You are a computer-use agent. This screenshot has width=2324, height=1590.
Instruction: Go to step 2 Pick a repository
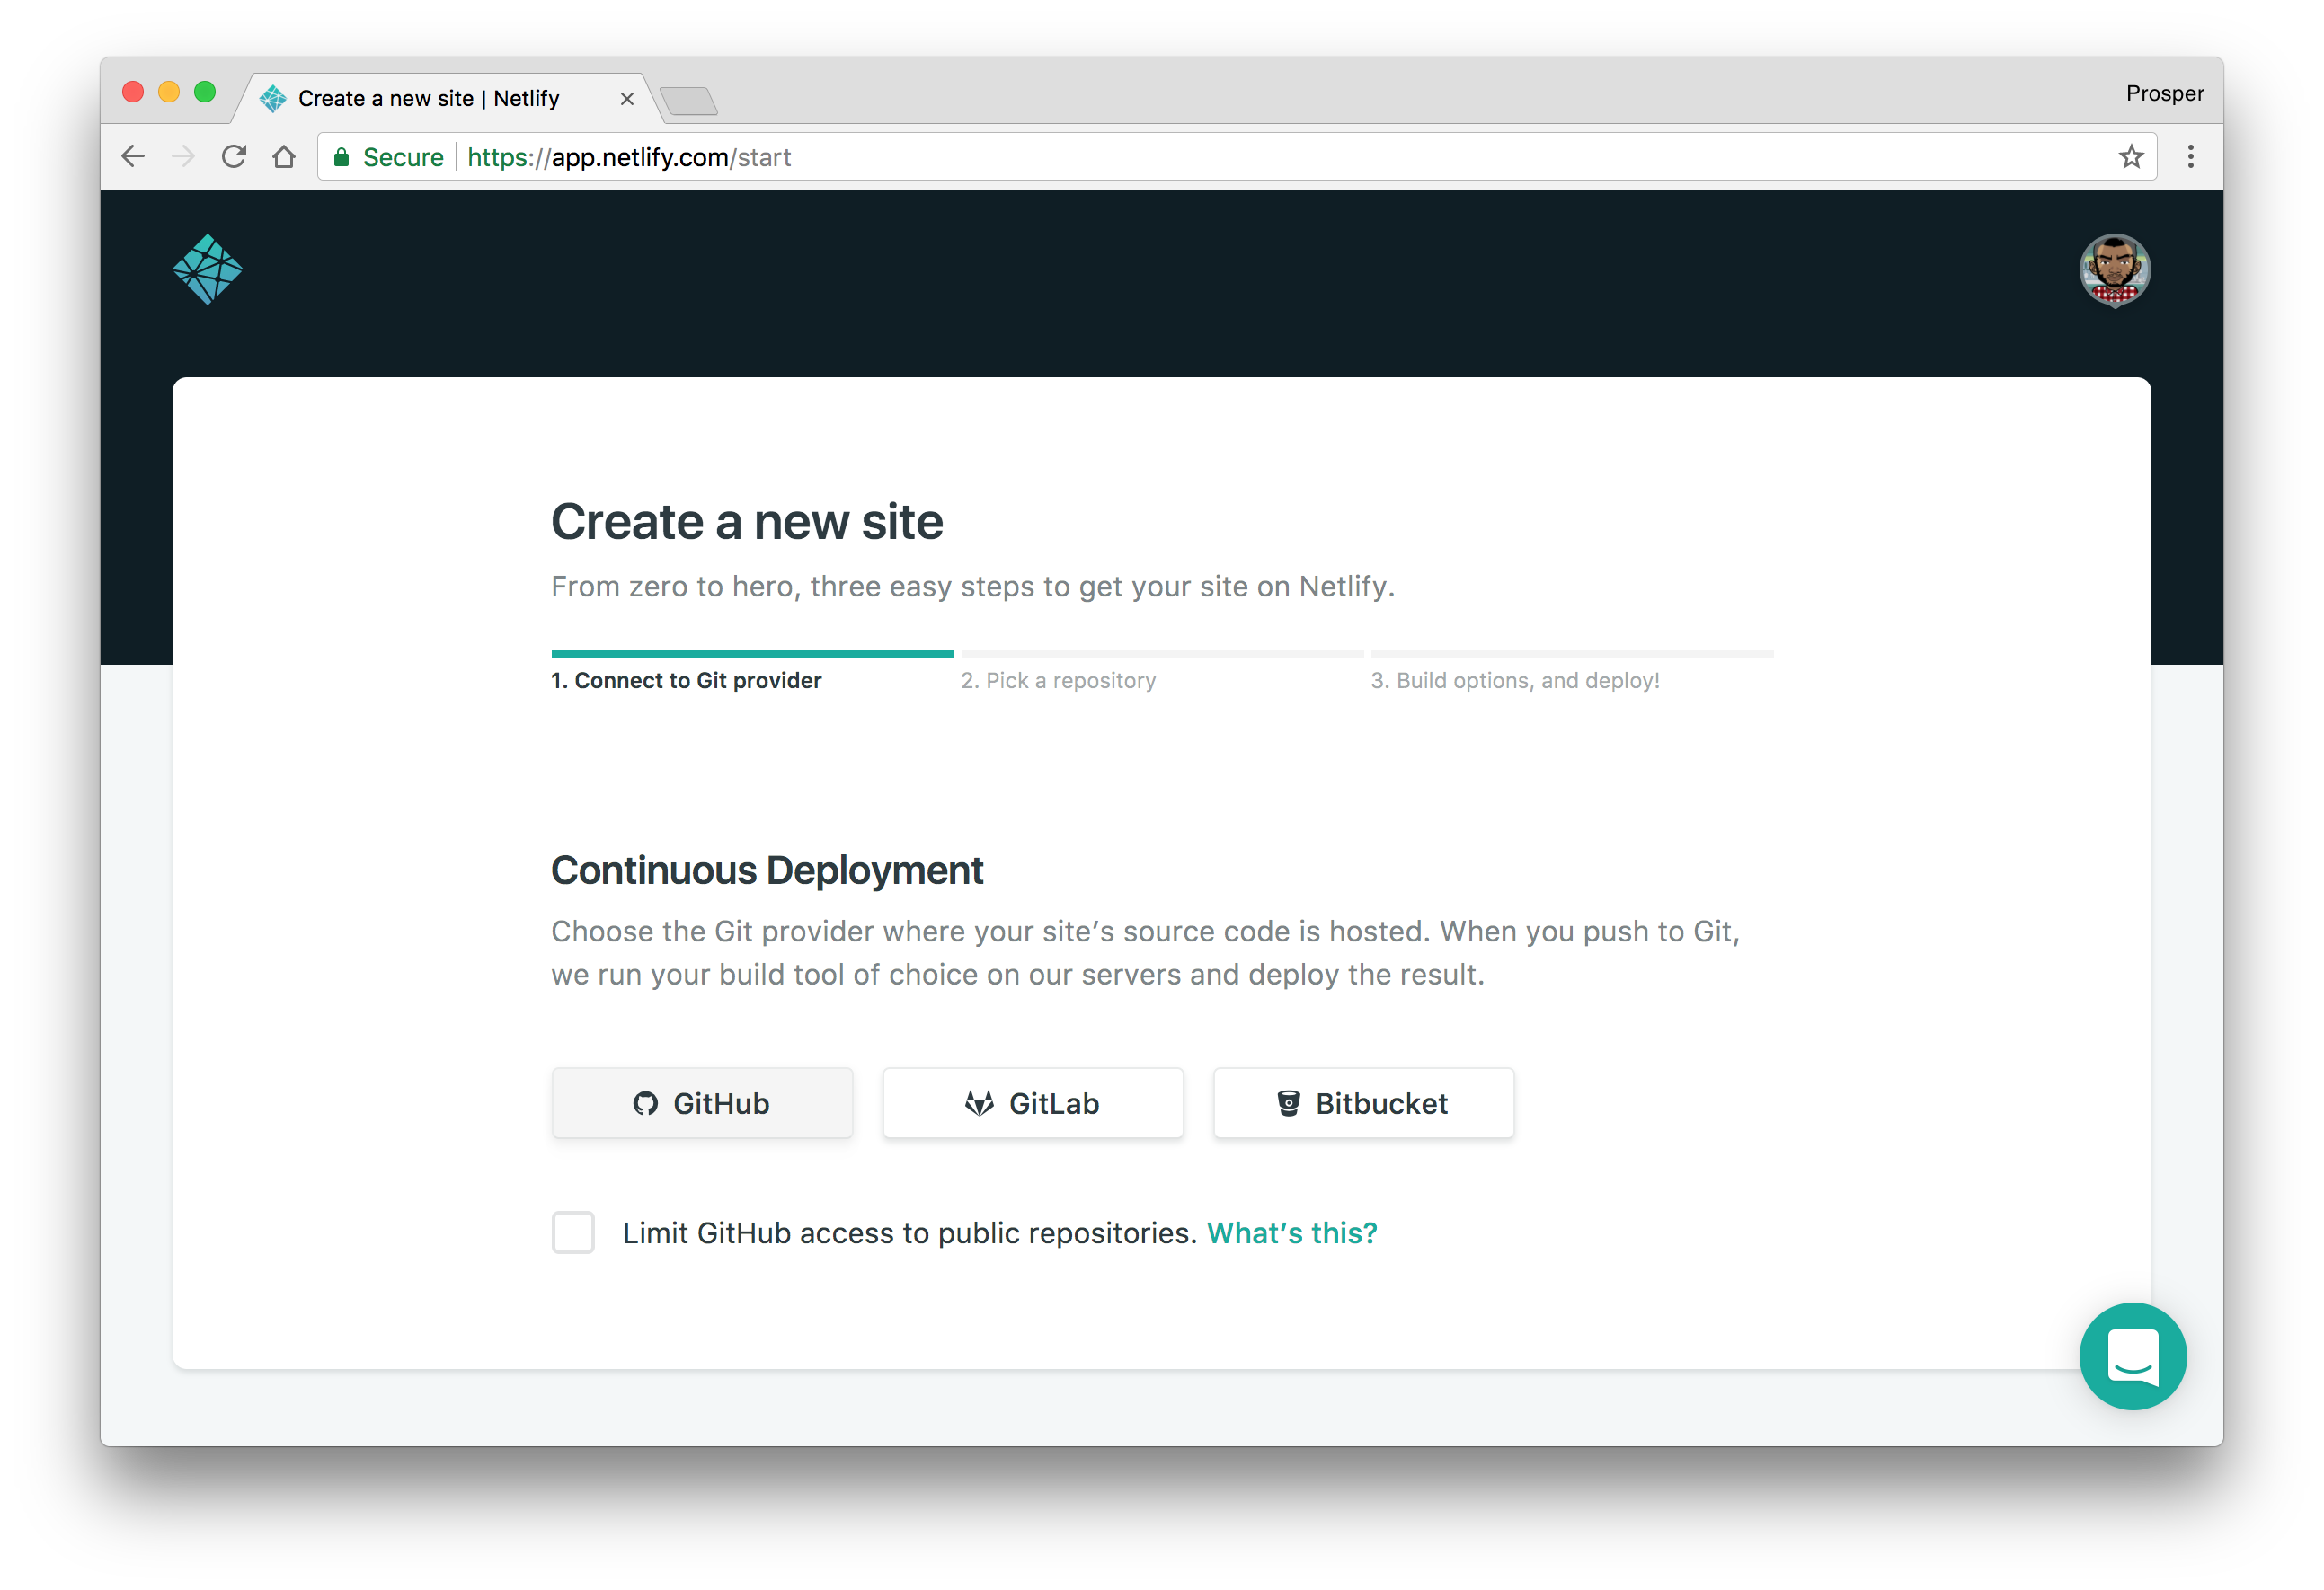click(1058, 681)
